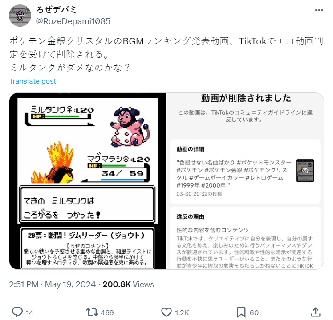Open the three-dot more options menu
The width and height of the screenshot is (333, 320).
319,10
